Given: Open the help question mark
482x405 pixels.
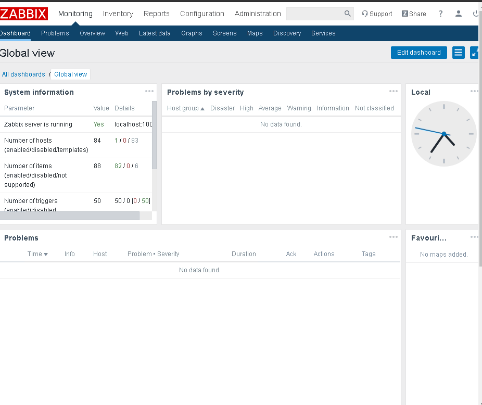Looking at the screenshot, I should click(x=440, y=14).
